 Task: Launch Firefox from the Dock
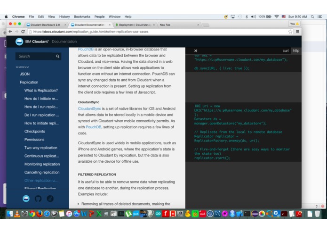coord(40,214)
